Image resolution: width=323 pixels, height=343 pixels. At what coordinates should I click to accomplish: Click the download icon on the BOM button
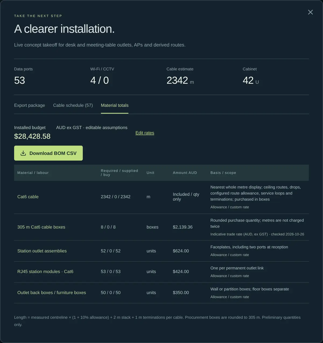(x=23, y=153)
